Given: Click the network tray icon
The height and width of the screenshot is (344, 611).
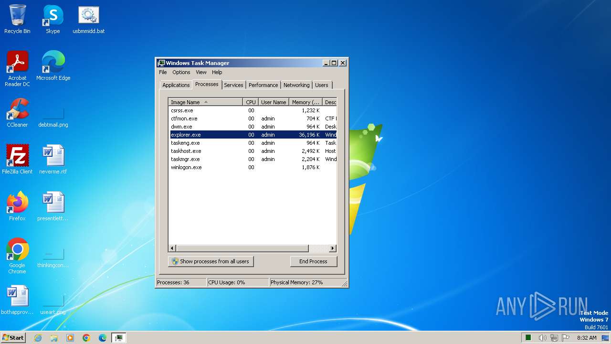Looking at the screenshot, I should tap(554, 338).
